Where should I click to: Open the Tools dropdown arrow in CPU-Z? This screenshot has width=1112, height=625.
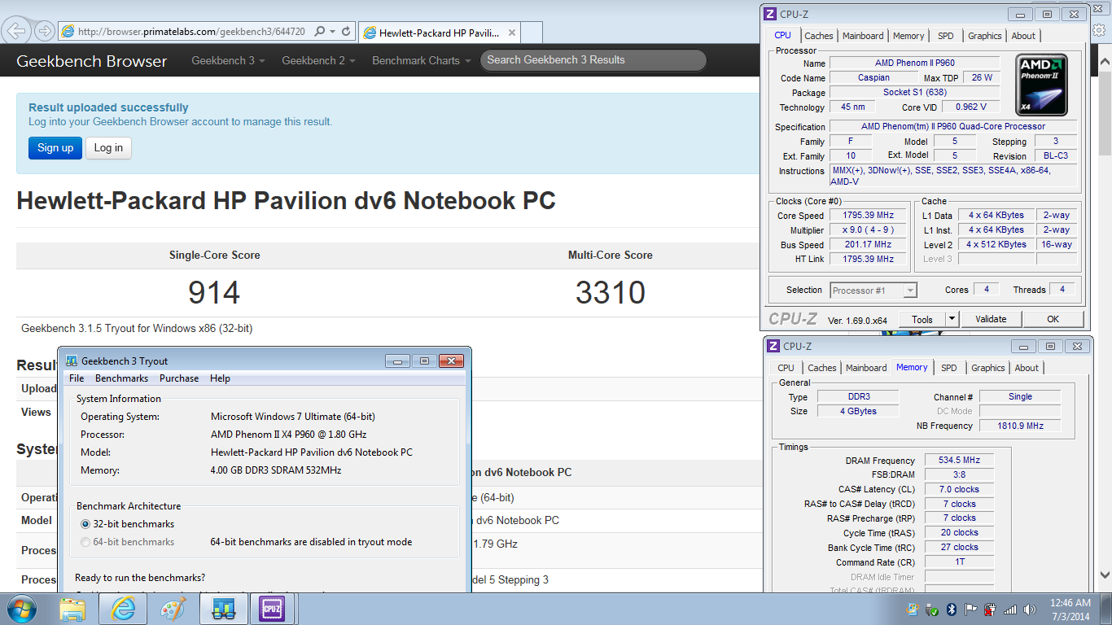coord(952,319)
